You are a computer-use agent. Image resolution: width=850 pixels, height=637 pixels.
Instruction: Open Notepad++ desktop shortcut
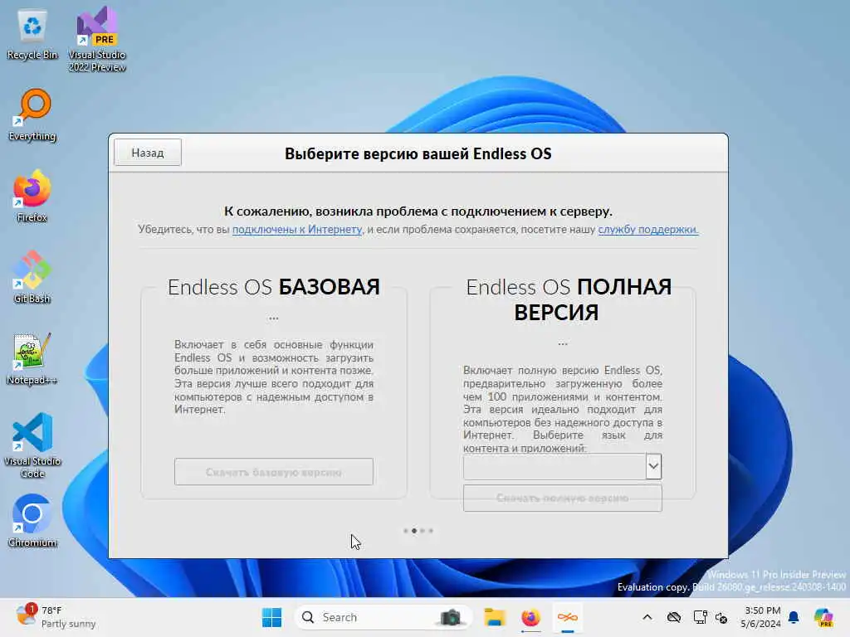(32, 358)
